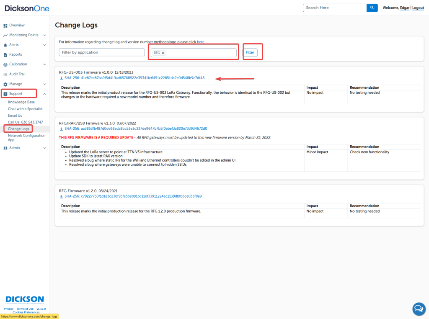Collapse the Support section
Image resolution: width=429 pixels, height=319 pixels.
point(44,94)
